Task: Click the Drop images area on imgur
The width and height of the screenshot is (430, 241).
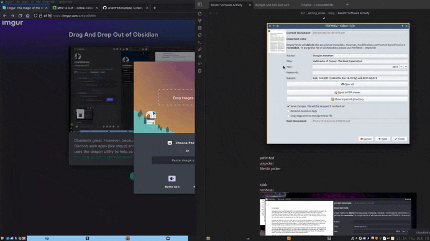Action: (x=176, y=98)
